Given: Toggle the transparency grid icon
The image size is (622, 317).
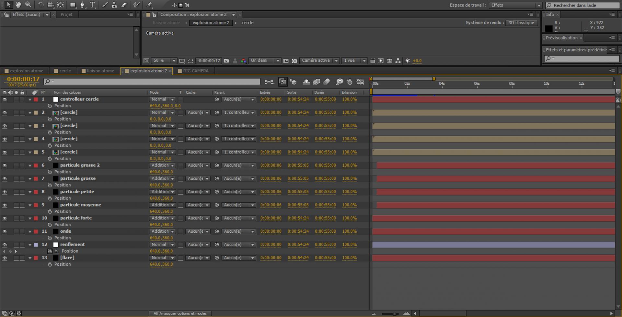Looking at the screenshot, I should click(294, 61).
